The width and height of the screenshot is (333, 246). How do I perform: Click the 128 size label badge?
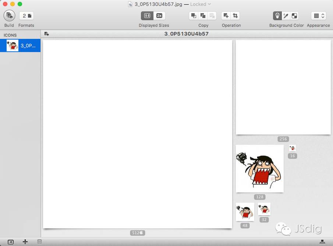pyautogui.click(x=260, y=197)
